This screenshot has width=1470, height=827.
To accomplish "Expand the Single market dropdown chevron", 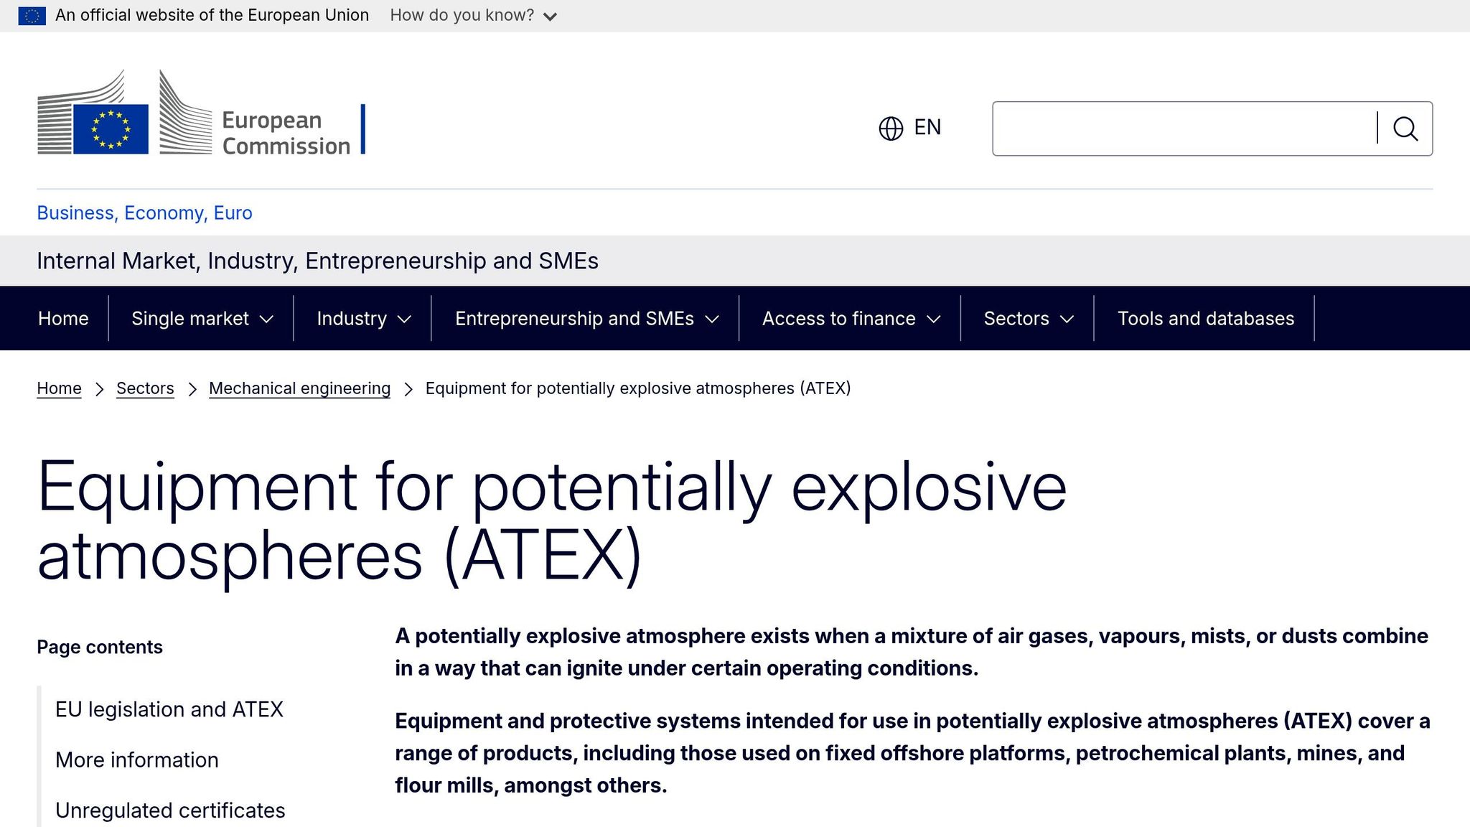I will 266,319.
